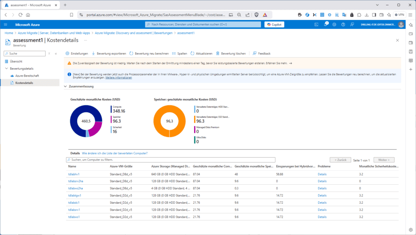This screenshot has height=235, width=416.
Task: Open the Brave Rewards triangle icon
Action: coord(265,15)
